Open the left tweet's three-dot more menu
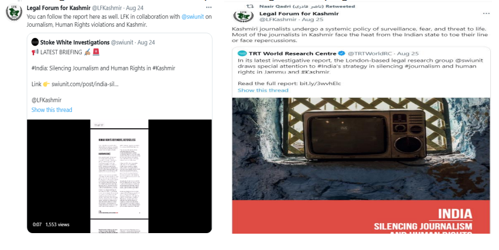 point(209,8)
